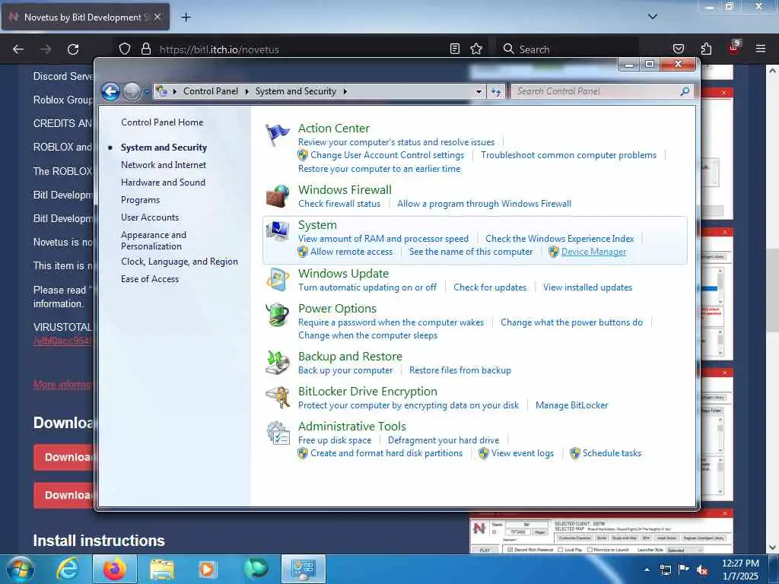This screenshot has height=584, width=779.
Task: Expand the Control Panel address dropdown
Action: pyautogui.click(x=479, y=92)
